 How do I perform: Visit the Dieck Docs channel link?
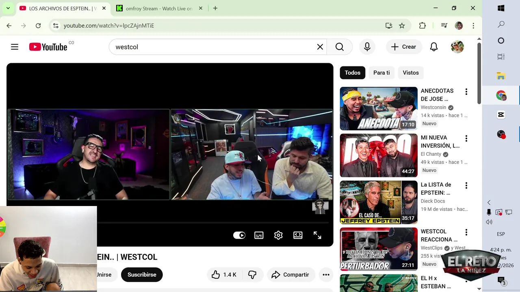click(x=433, y=201)
